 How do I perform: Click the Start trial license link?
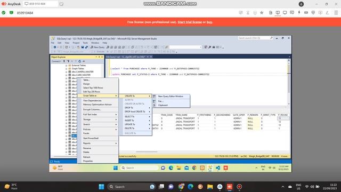pos(190,22)
